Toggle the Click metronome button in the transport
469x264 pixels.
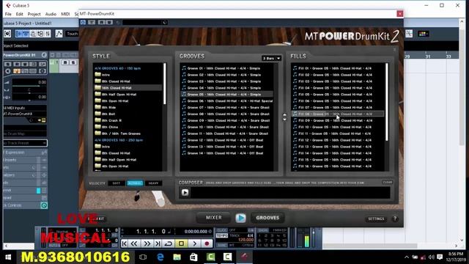pos(222,230)
